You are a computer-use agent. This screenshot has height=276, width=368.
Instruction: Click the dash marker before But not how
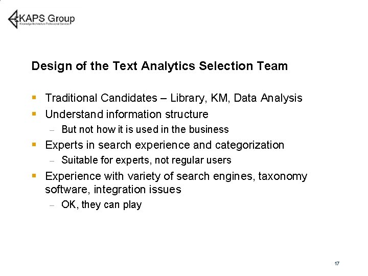pos(51,130)
